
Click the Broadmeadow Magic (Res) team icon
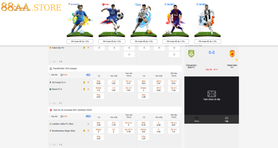pos(50,131)
